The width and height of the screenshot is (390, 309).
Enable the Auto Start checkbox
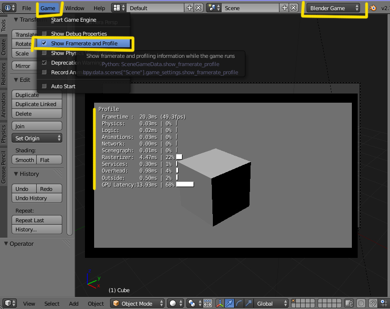tap(44, 86)
